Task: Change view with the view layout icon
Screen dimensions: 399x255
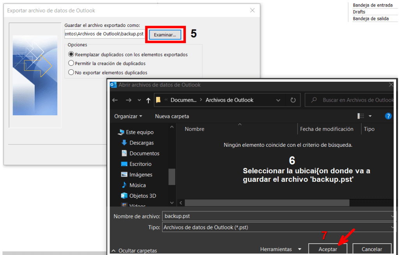Action: click(x=360, y=116)
